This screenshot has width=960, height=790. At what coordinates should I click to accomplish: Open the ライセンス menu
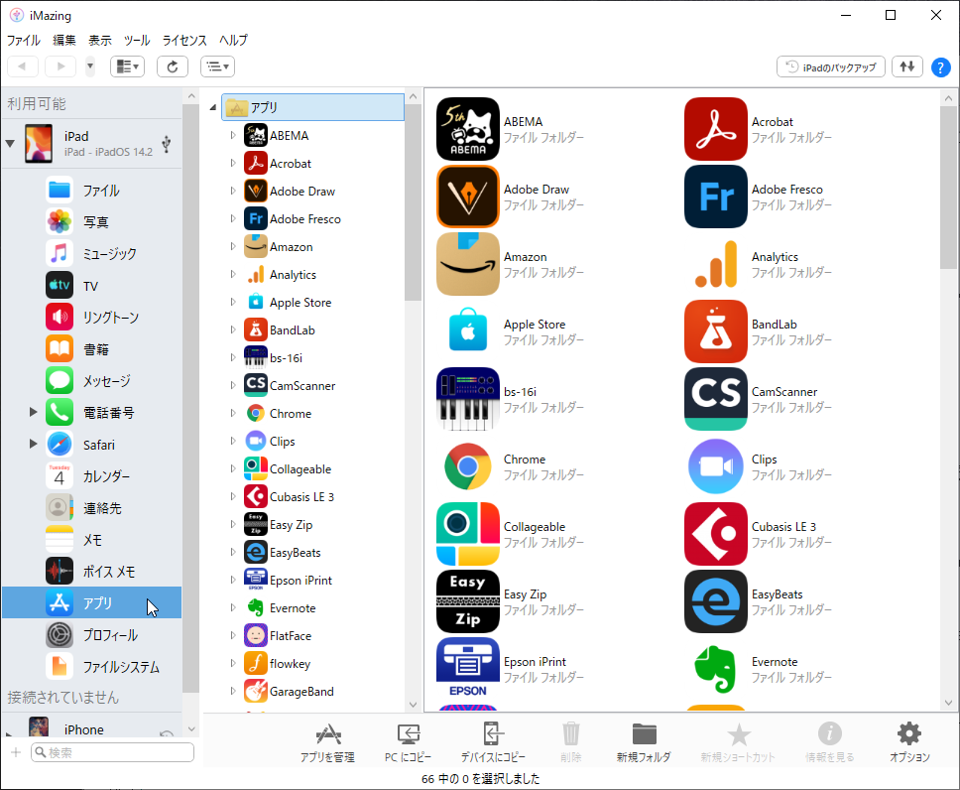184,40
